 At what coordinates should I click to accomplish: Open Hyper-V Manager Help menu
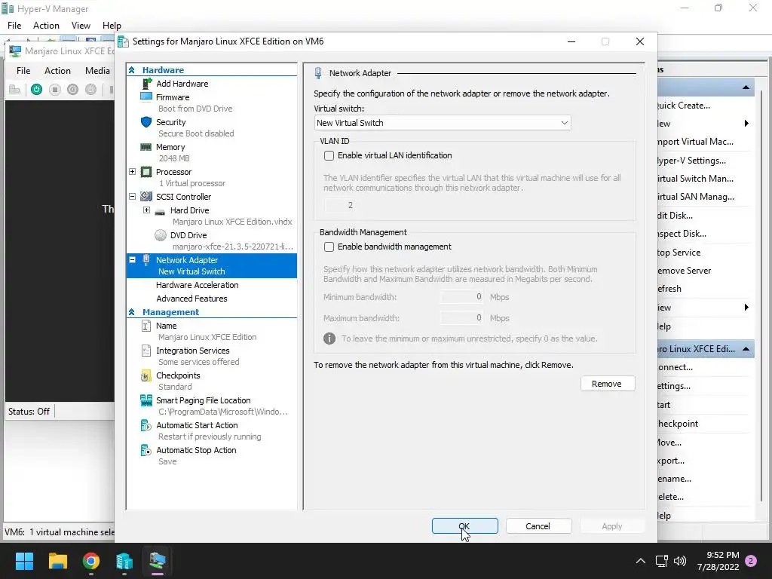(112, 26)
